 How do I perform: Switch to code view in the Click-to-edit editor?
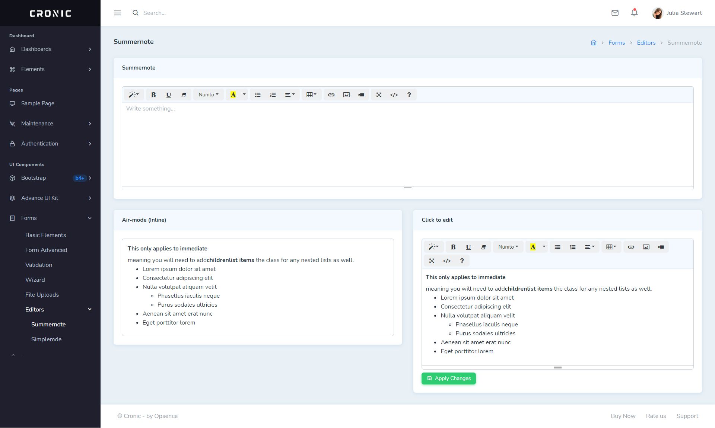coord(447,261)
